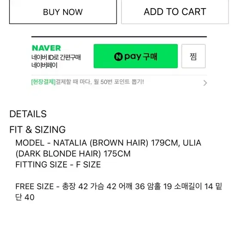Open the [현장결제] green tag

[43, 82]
